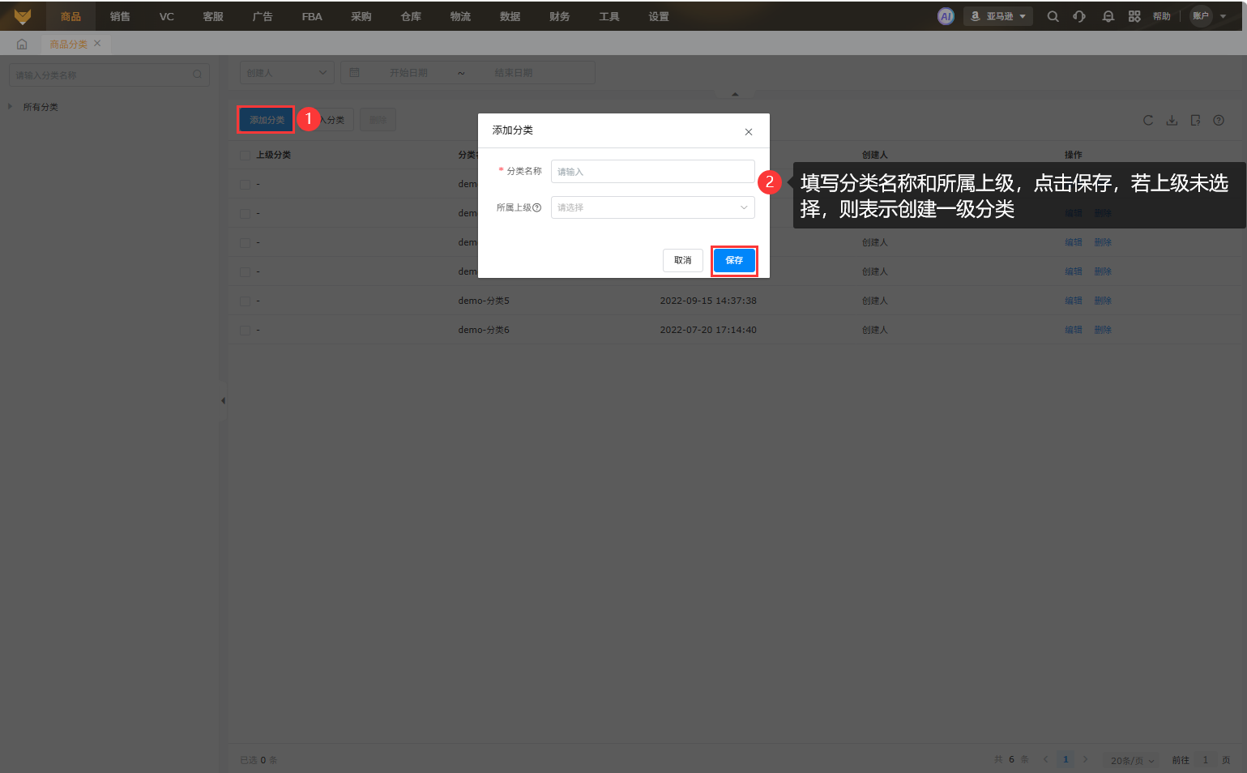Open the customer service headset icon
This screenshot has width=1247, height=773.
[1079, 16]
